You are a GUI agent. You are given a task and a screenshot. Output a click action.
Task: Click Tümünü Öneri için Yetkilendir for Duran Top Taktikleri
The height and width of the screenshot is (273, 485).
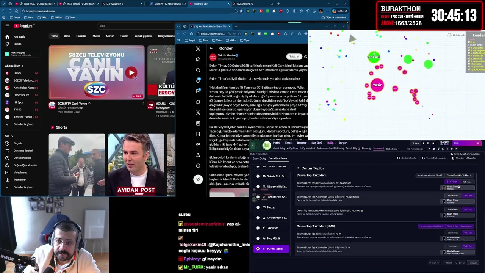(459, 175)
